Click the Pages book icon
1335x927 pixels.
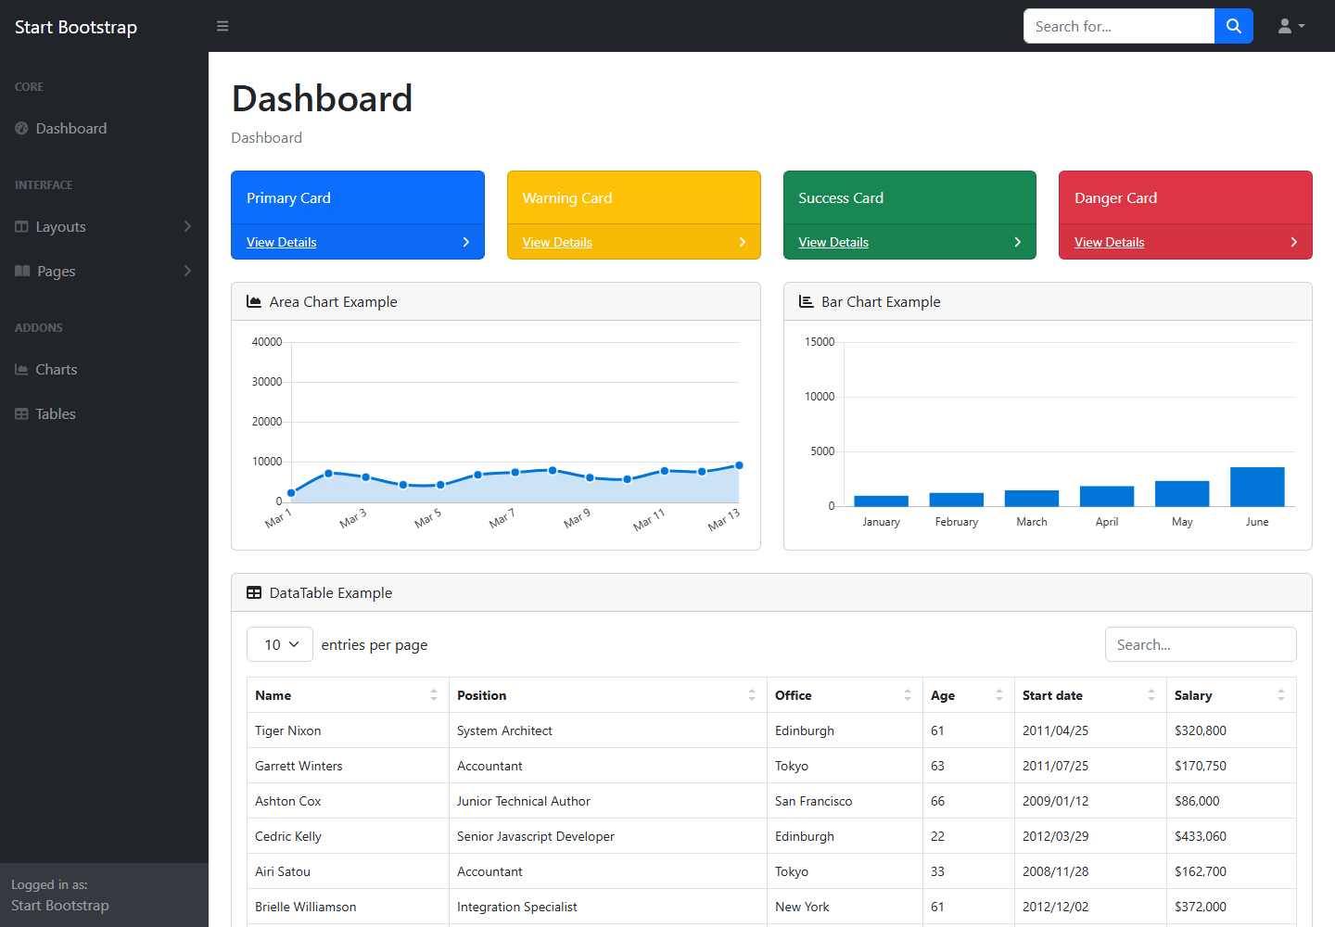click(x=22, y=271)
